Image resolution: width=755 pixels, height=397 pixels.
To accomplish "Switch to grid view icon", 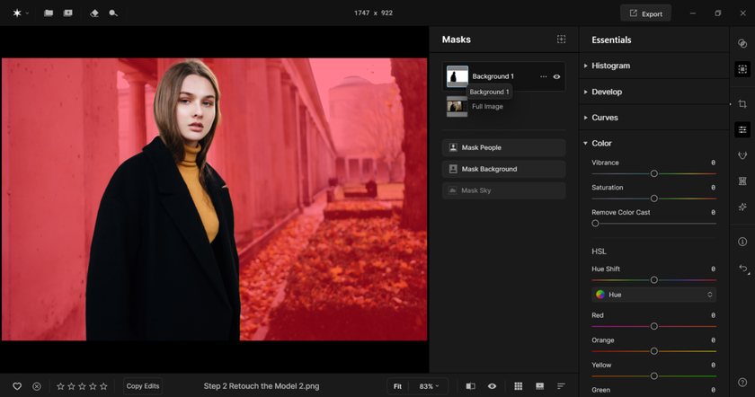I will 518,386.
